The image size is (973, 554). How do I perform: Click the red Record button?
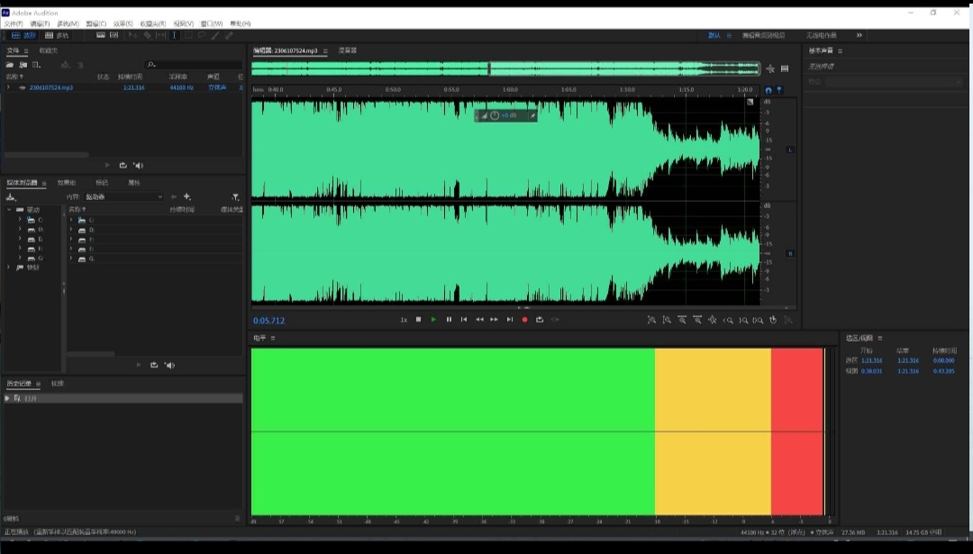pyautogui.click(x=524, y=320)
